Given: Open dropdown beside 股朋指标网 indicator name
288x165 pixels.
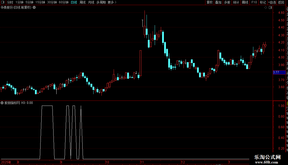Looking at the screenshot, I should (2, 103).
